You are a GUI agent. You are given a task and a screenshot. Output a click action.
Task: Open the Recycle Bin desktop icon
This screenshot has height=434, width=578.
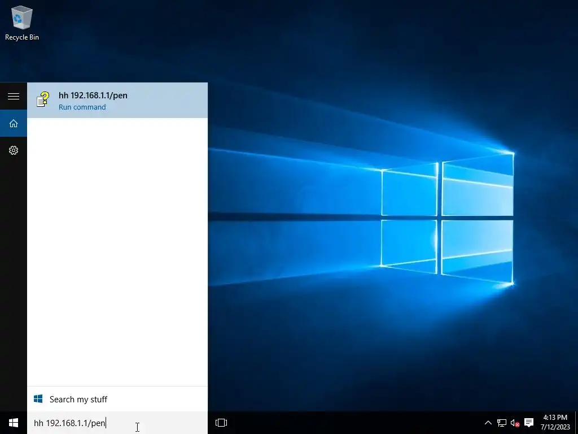click(x=22, y=23)
